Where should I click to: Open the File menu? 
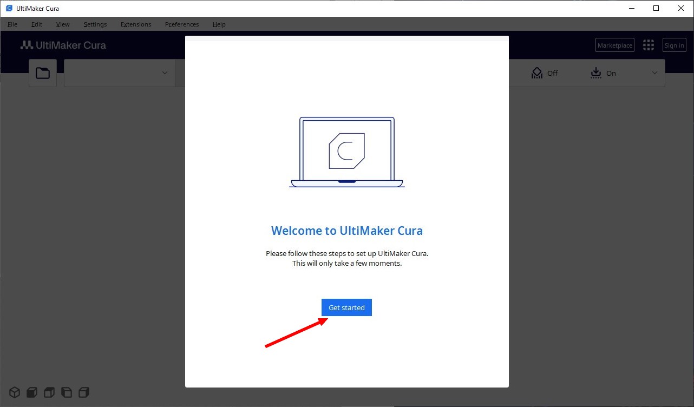(x=12, y=24)
